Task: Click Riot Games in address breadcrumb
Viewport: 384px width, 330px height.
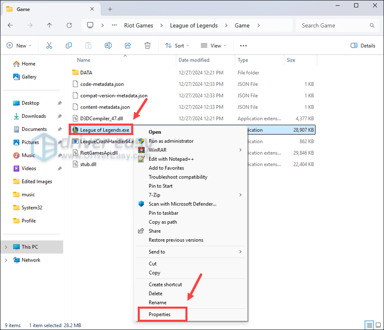Action: pos(139,25)
